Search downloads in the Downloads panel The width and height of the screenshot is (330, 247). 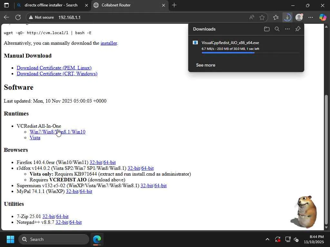tap(277, 29)
